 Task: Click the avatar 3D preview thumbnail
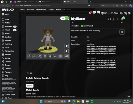click(x=48, y=38)
